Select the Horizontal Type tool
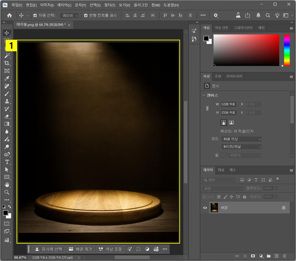This screenshot has height=261, width=296. (7, 162)
